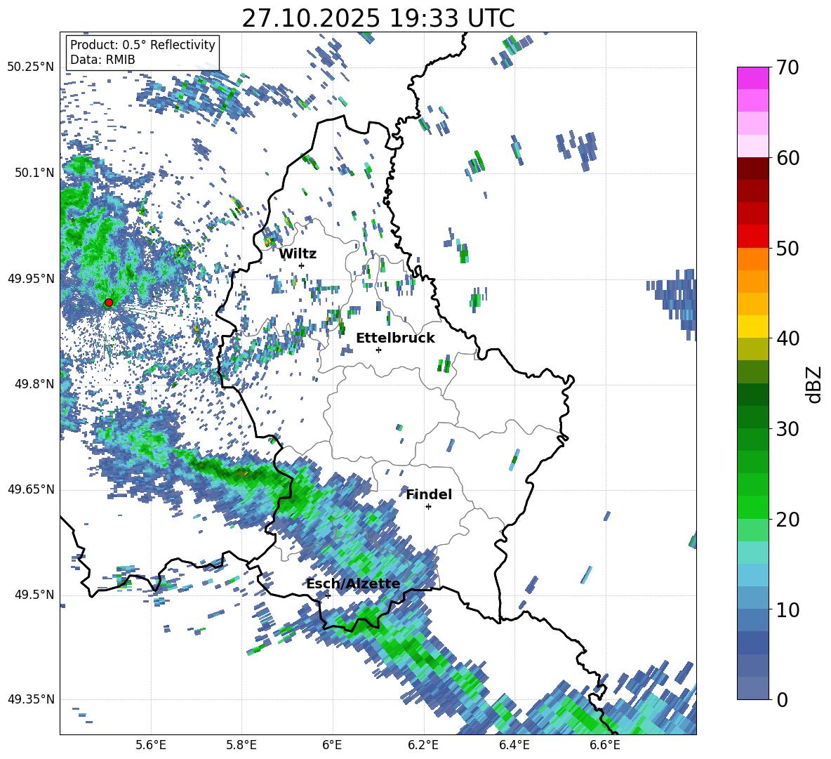Viewport: 831px width, 759px height.
Task: Click the cross marker below Wiltz
Action: (302, 265)
